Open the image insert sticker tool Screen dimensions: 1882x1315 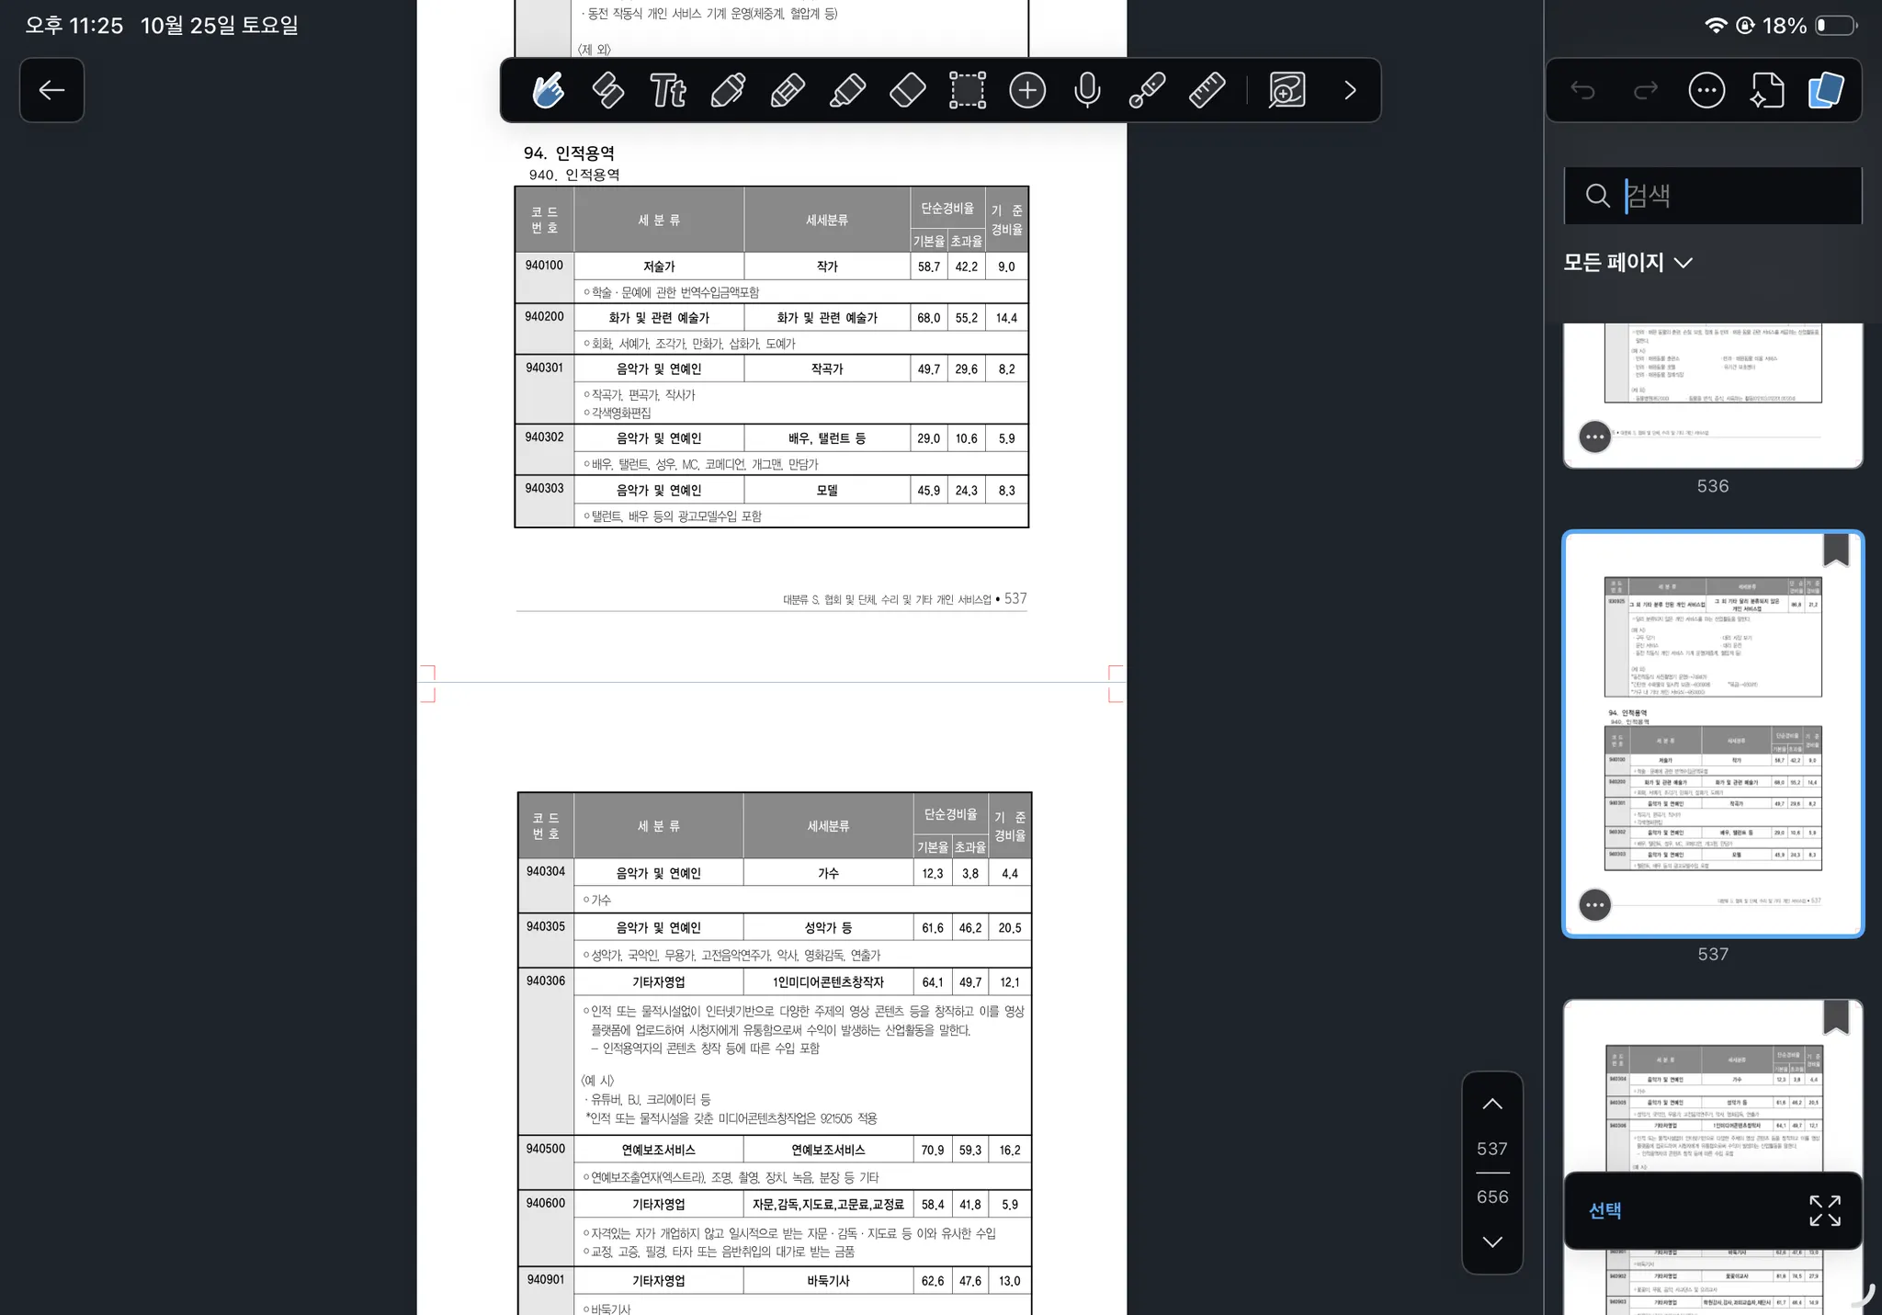[1287, 90]
